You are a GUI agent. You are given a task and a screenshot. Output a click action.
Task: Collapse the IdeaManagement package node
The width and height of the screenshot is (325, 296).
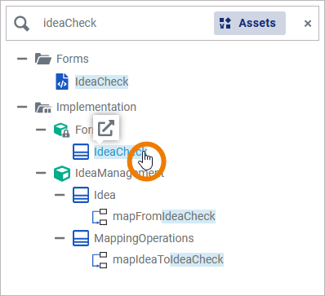point(41,173)
